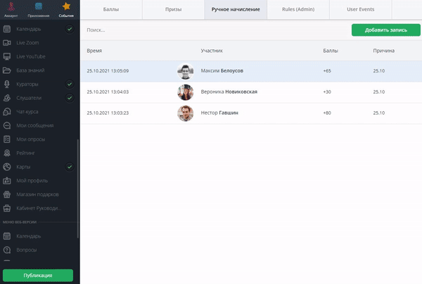Screen dimensions: 422x284
Task: Toggle the checkmark next to Карты
Action: (x=70, y=167)
